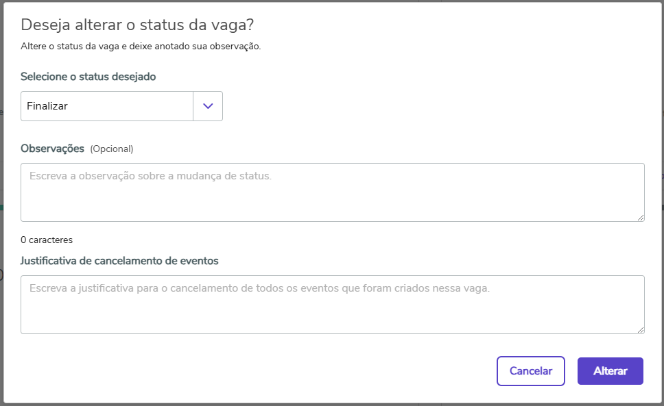Click the '(Opcional)' hint text
This screenshot has height=406, width=664.
coord(112,149)
